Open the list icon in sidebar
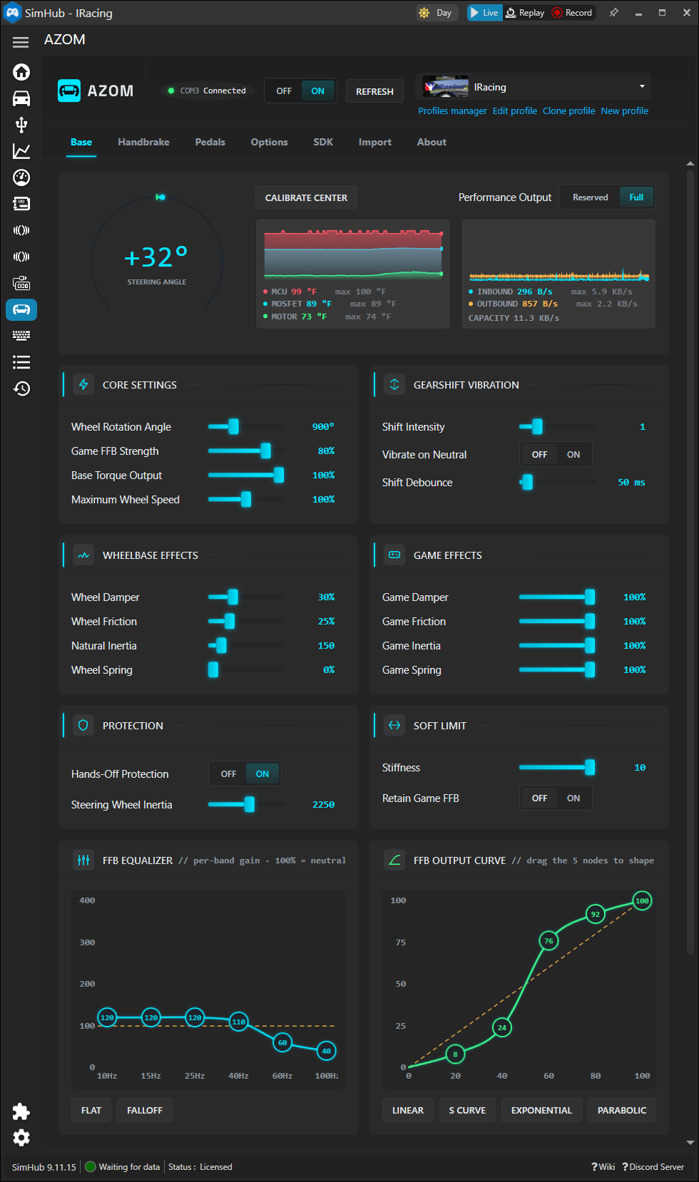Screen dimensions: 699x1182 tap(21, 362)
